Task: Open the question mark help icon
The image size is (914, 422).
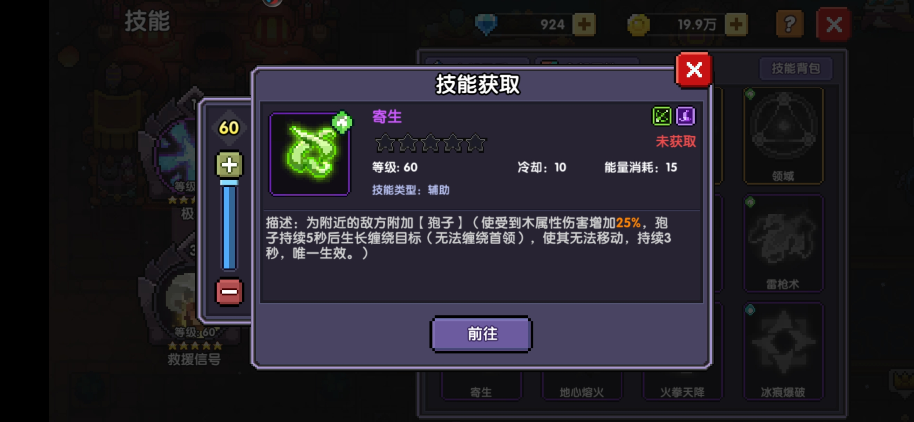Action: click(789, 24)
